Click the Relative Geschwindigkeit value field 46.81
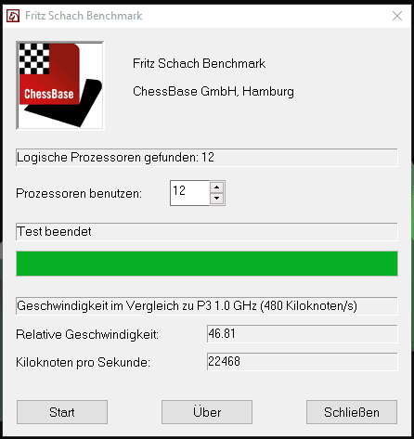Screen dimensions: 414x439 303,333
